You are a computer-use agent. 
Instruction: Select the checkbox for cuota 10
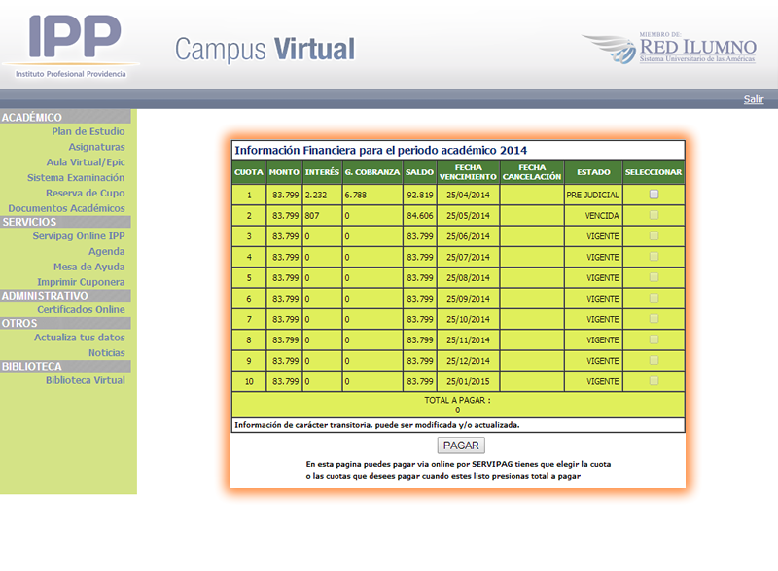click(654, 381)
